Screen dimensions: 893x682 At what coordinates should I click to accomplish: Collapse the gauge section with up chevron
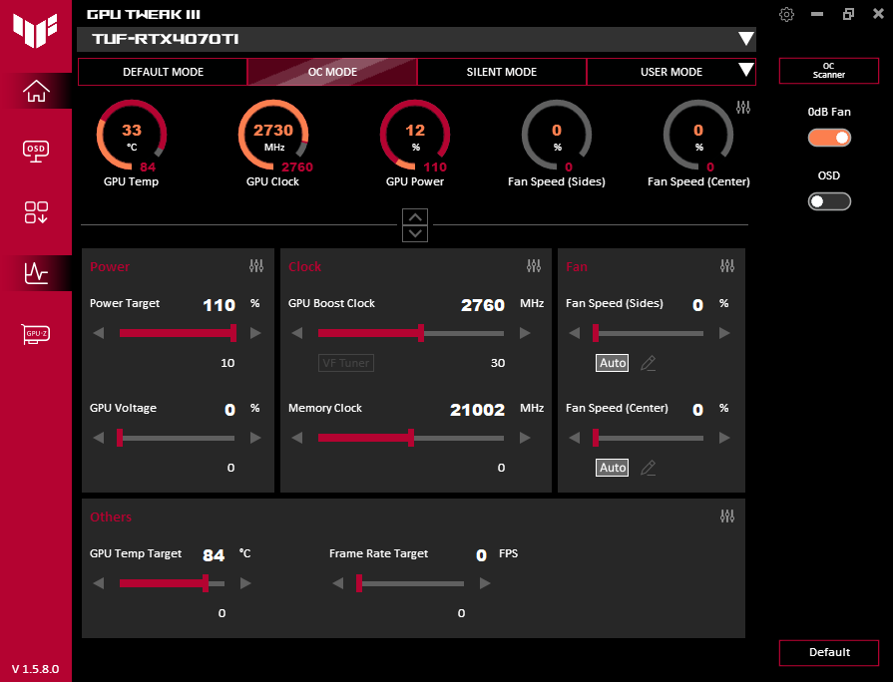click(415, 217)
